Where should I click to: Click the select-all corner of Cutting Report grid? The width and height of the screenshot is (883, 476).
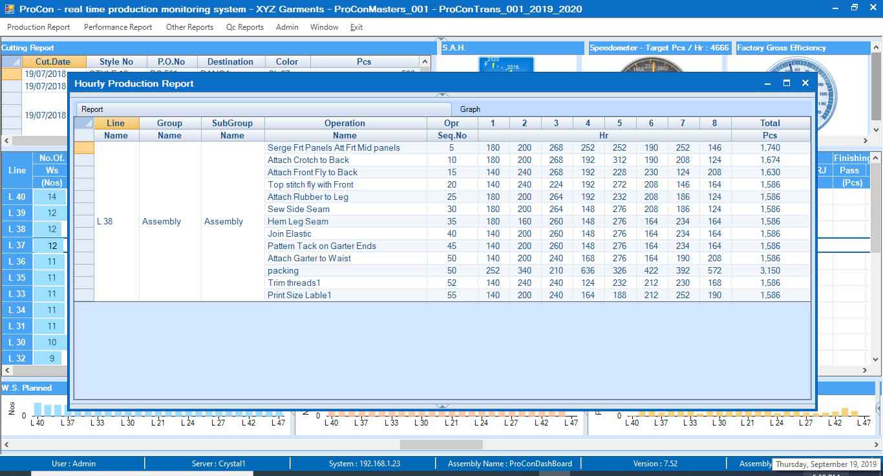coord(11,61)
